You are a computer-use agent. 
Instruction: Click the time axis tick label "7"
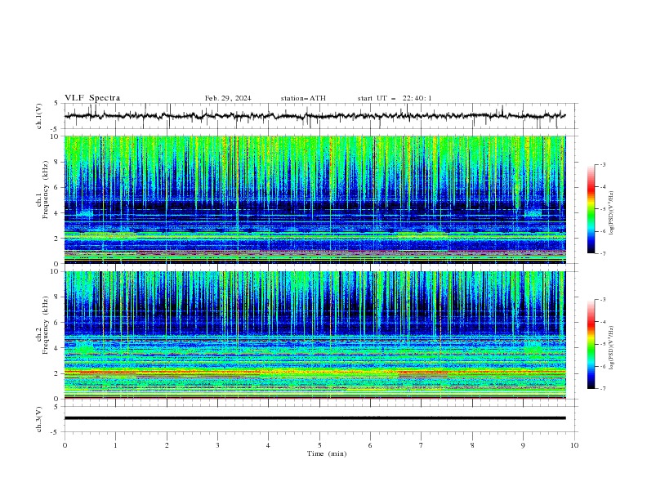(422, 445)
